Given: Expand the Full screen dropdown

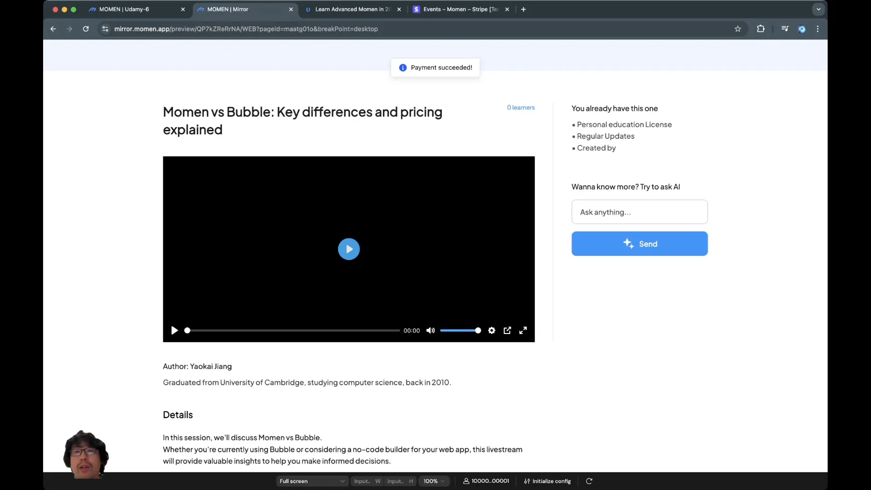Looking at the screenshot, I should [312, 481].
